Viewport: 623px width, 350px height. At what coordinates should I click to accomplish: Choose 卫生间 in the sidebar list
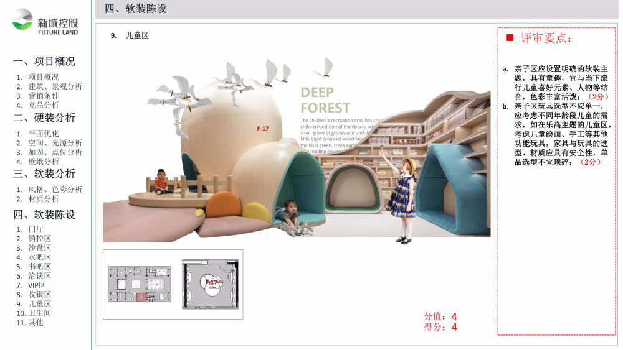click(39, 313)
